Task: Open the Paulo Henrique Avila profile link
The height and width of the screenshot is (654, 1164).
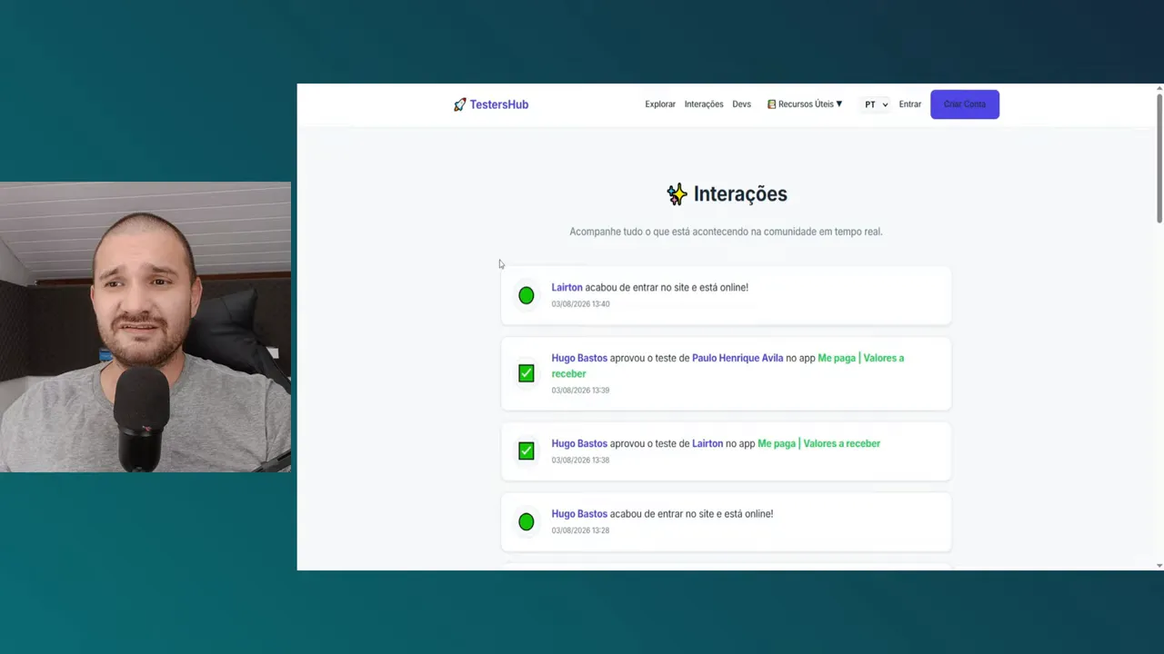Action: pos(738,358)
